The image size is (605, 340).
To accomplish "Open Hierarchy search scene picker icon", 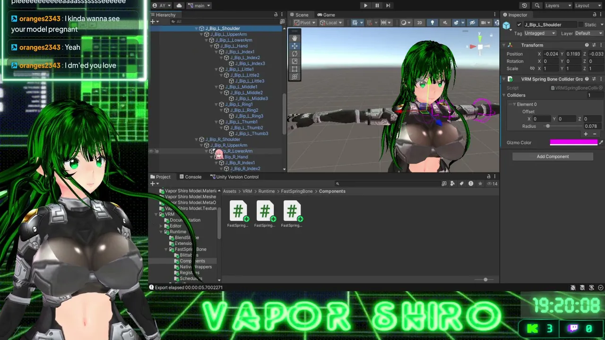I will point(282,22).
